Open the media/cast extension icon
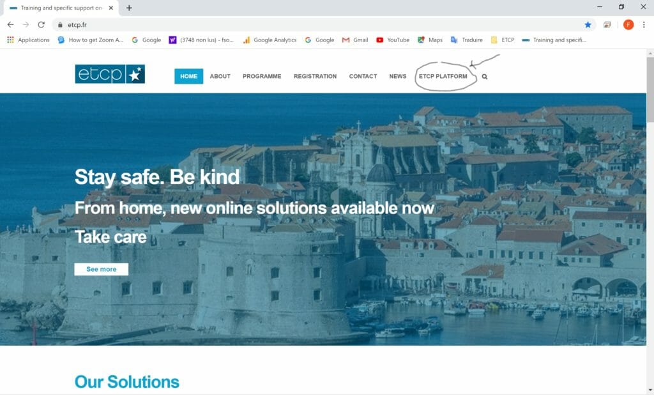The height and width of the screenshot is (395, 654). pyautogui.click(x=607, y=25)
